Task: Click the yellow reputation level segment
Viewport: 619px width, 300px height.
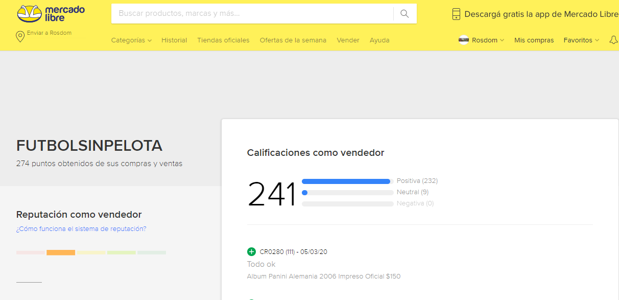Action: click(x=91, y=252)
